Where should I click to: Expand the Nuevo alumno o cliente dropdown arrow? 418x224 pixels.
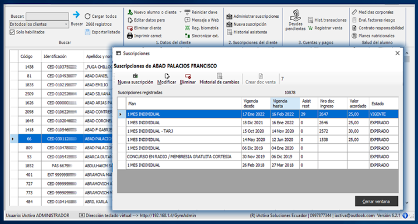[x=180, y=12]
